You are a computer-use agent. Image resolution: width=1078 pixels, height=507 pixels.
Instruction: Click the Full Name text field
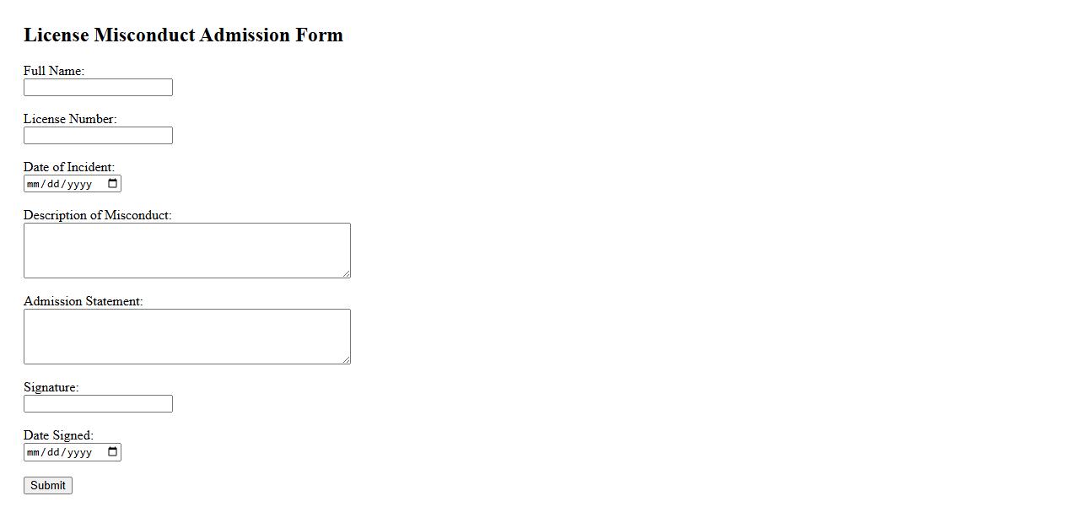click(98, 88)
